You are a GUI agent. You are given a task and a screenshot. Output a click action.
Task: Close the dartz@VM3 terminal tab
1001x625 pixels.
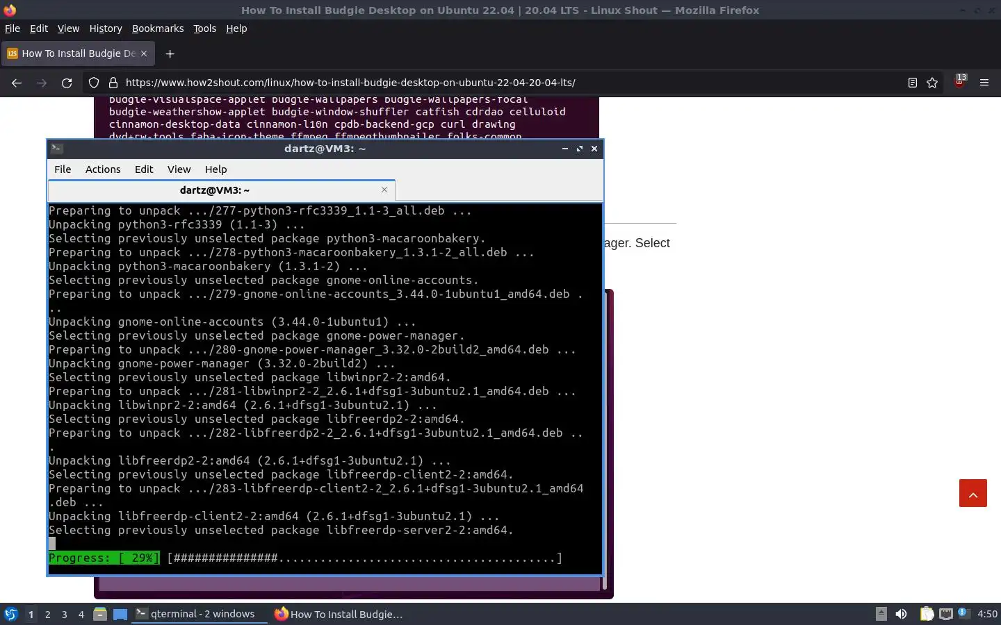click(384, 190)
